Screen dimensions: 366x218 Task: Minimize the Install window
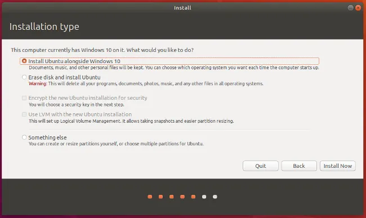tap(350, 8)
